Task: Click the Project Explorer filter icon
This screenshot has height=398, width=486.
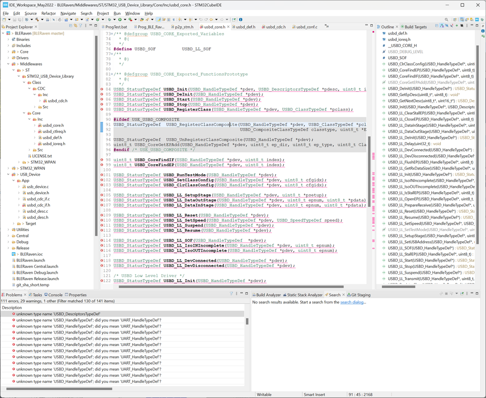Action: click(81, 26)
